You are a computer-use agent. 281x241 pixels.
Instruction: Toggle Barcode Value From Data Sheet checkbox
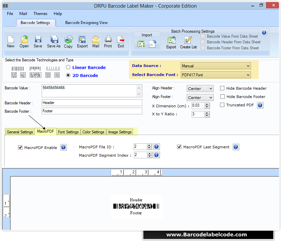(x=203, y=36)
